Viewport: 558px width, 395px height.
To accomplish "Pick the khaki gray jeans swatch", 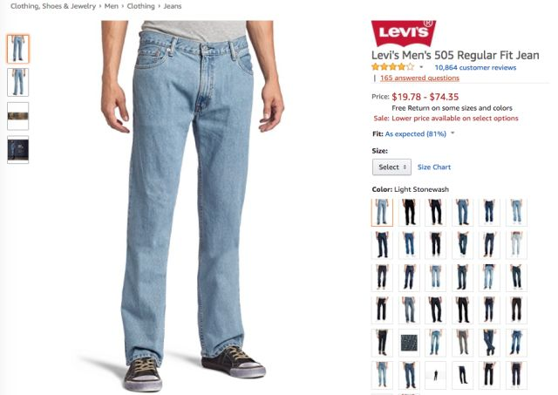I will (463, 343).
